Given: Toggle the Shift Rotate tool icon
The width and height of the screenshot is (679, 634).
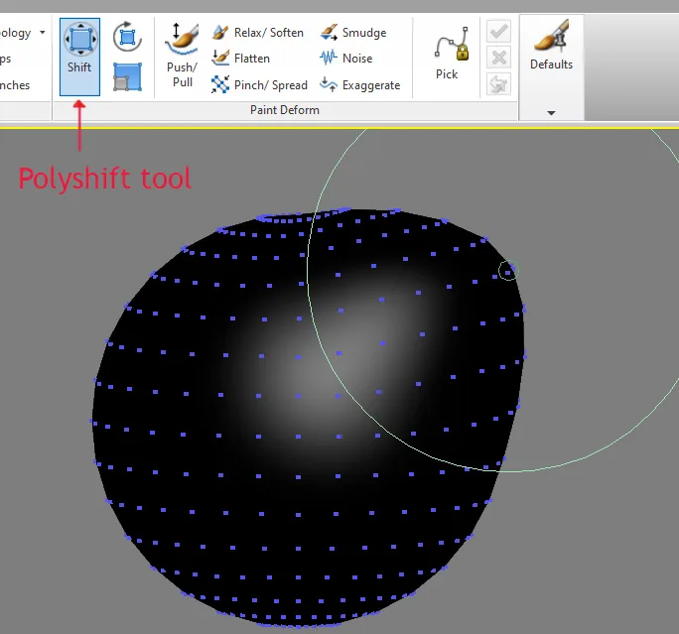Looking at the screenshot, I should coord(127,38).
